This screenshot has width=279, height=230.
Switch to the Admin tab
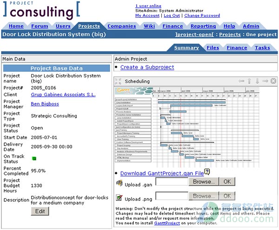click(x=251, y=26)
